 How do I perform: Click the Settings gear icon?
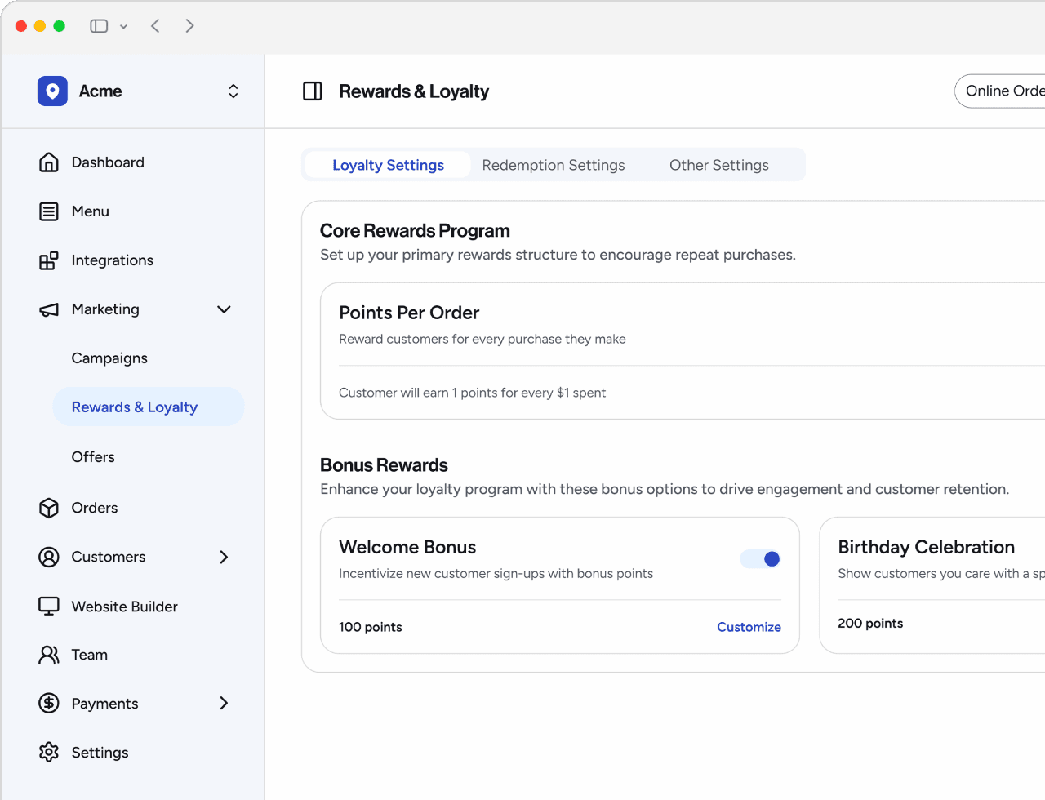click(x=49, y=752)
